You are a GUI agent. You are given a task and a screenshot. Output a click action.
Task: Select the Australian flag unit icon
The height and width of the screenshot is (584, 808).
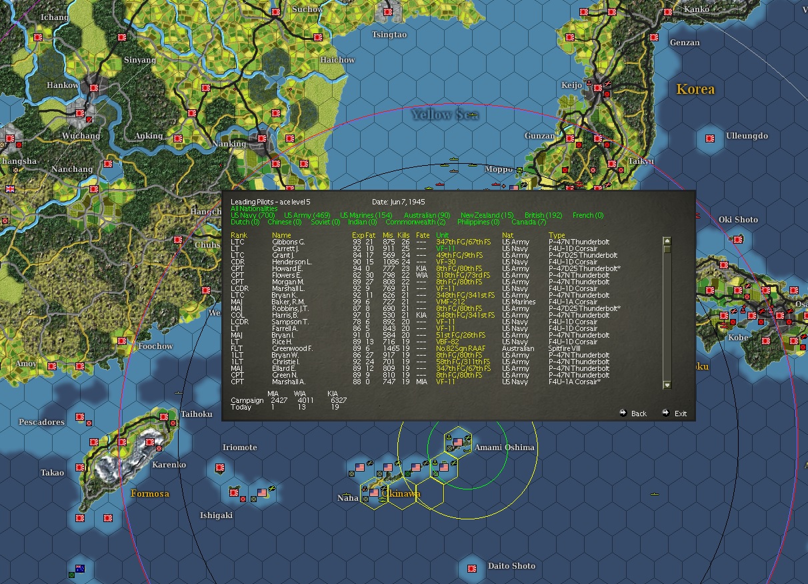(80, 569)
